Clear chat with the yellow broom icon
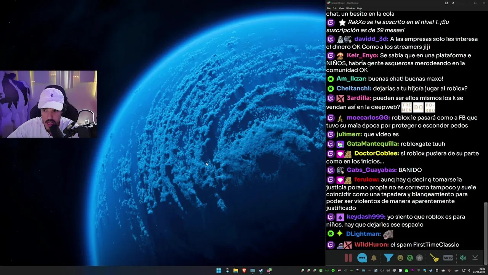488x275 pixels. [434, 258]
